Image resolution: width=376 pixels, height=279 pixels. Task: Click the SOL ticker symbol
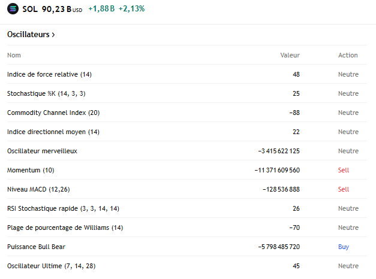pos(29,9)
